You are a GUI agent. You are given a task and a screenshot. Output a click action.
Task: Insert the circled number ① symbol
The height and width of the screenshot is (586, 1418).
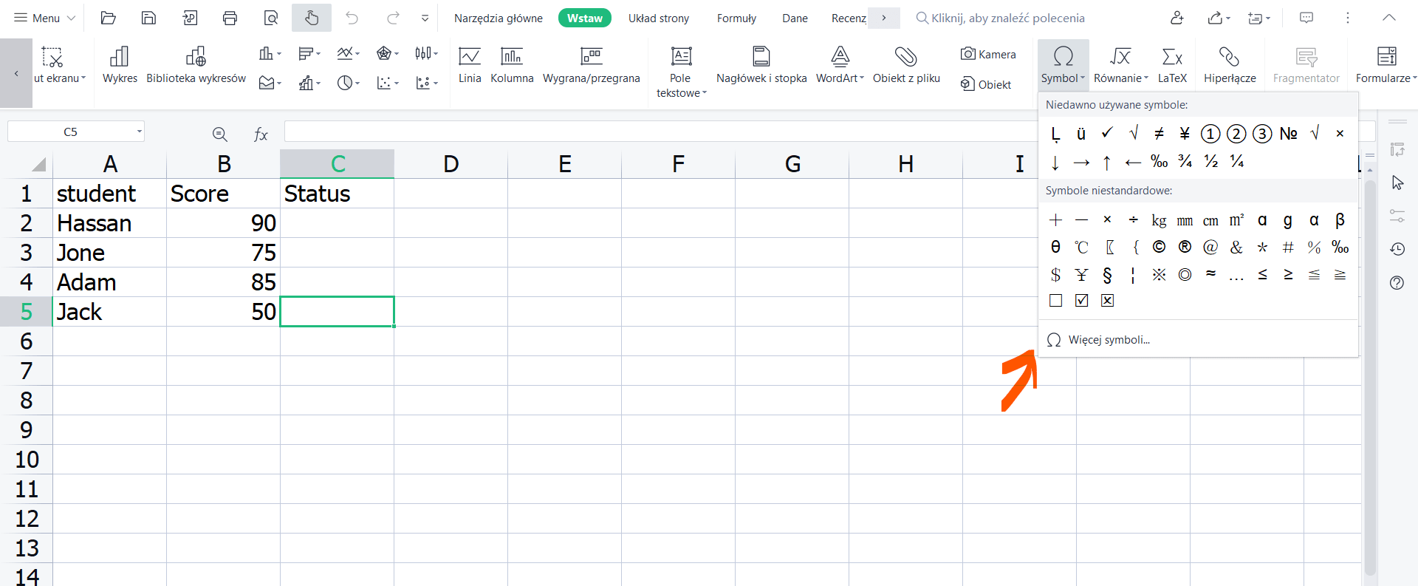(1210, 133)
